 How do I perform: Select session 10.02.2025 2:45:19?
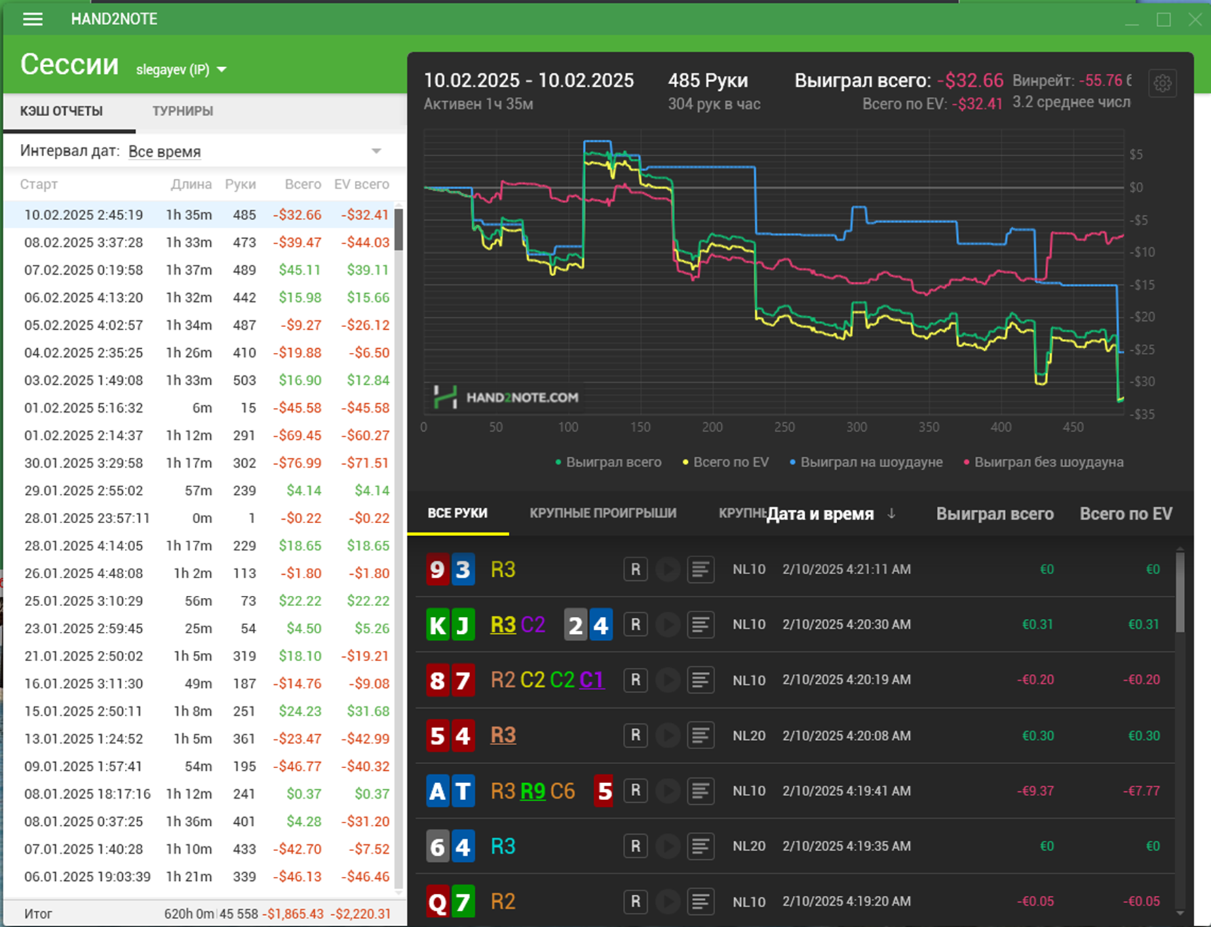click(199, 215)
